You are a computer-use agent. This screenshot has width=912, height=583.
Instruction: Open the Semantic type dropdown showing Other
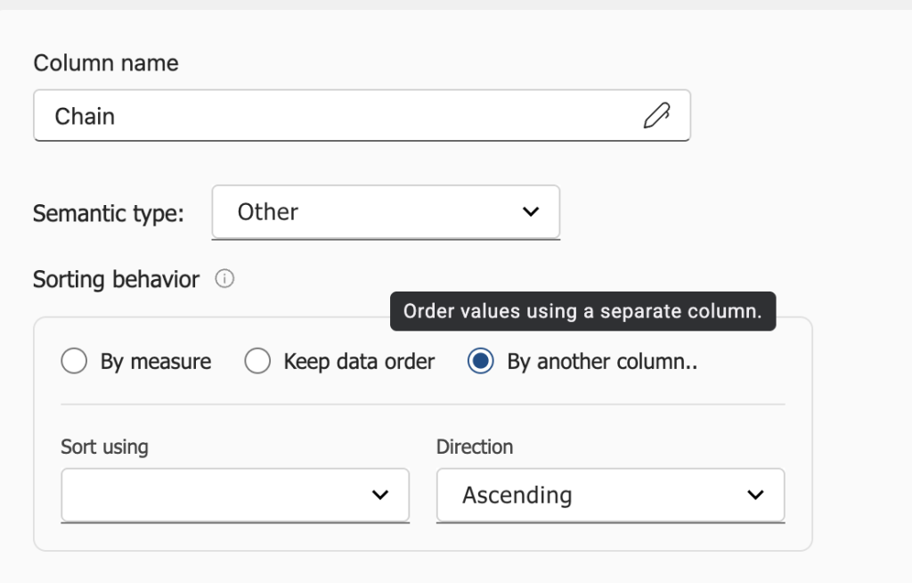click(385, 212)
